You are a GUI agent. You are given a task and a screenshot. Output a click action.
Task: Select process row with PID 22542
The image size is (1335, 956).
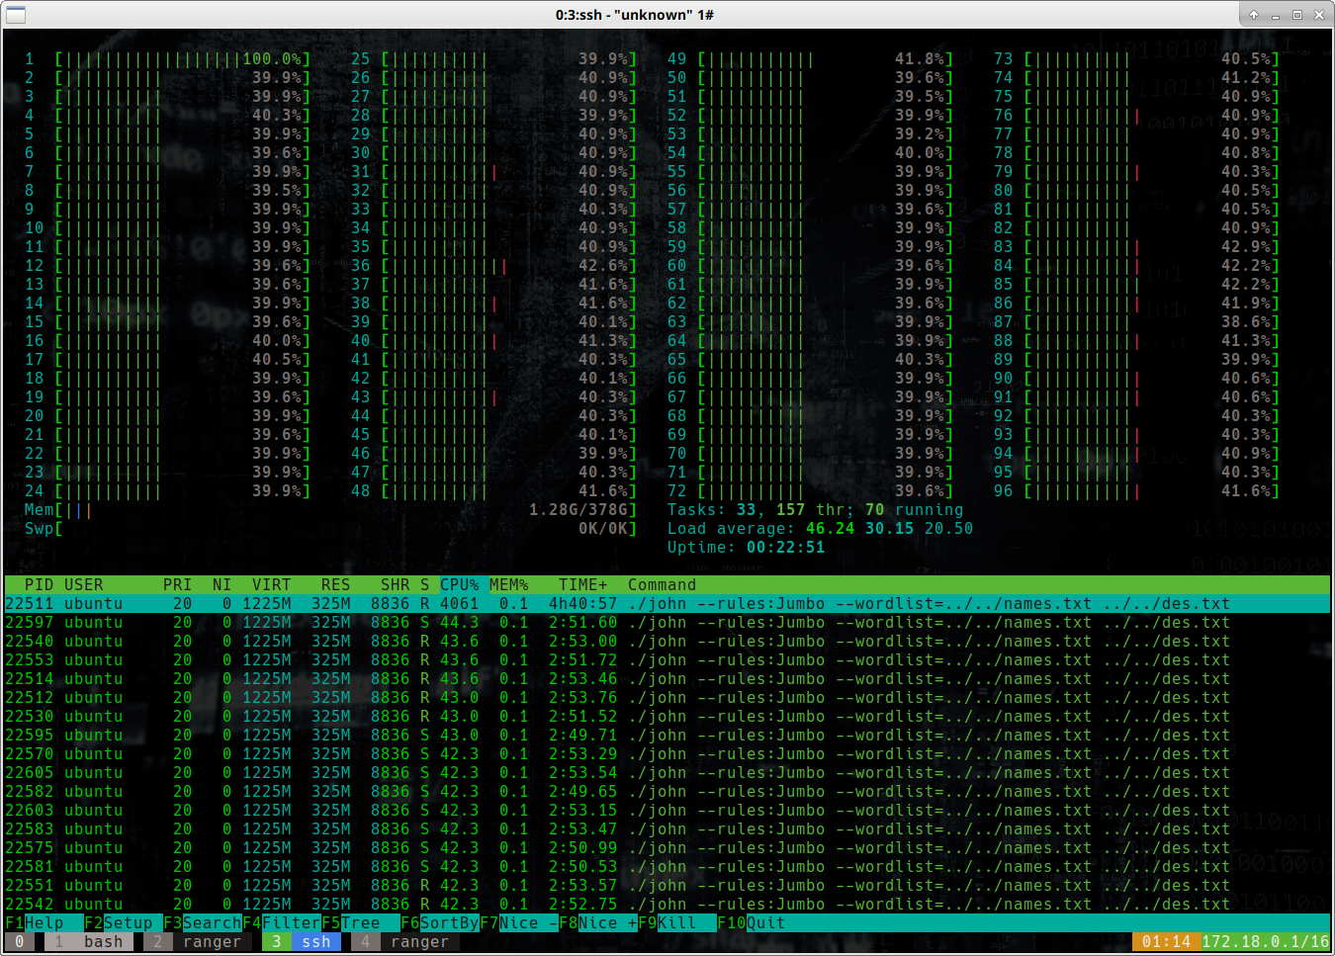667,905
